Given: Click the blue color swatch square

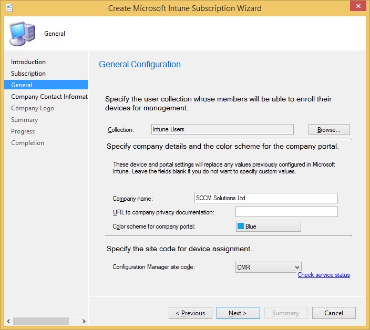Looking at the screenshot, I should 241,226.
